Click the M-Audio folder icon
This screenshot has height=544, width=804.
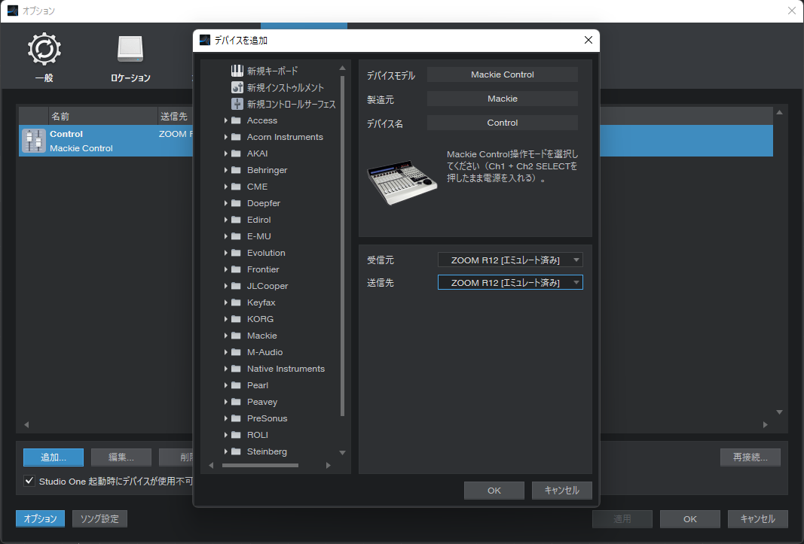[x=236, y=352]
